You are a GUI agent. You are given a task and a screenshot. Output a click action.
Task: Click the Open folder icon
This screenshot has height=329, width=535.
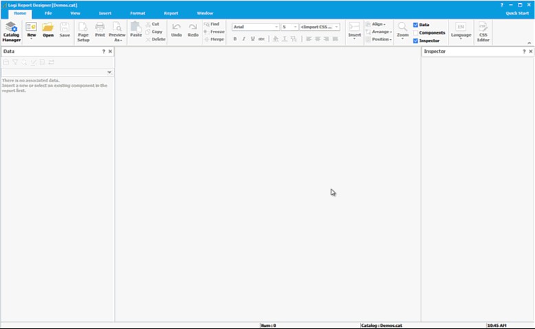[x=48, y=30]
